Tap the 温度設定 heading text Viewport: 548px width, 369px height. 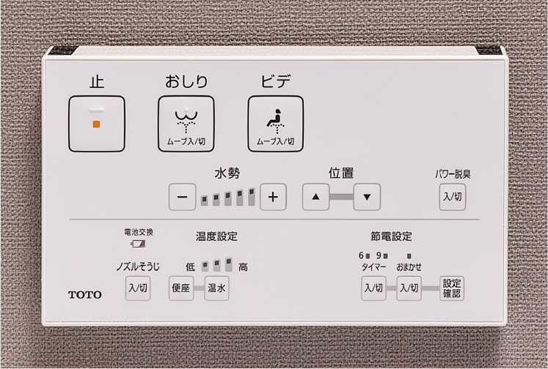point(216,236)
